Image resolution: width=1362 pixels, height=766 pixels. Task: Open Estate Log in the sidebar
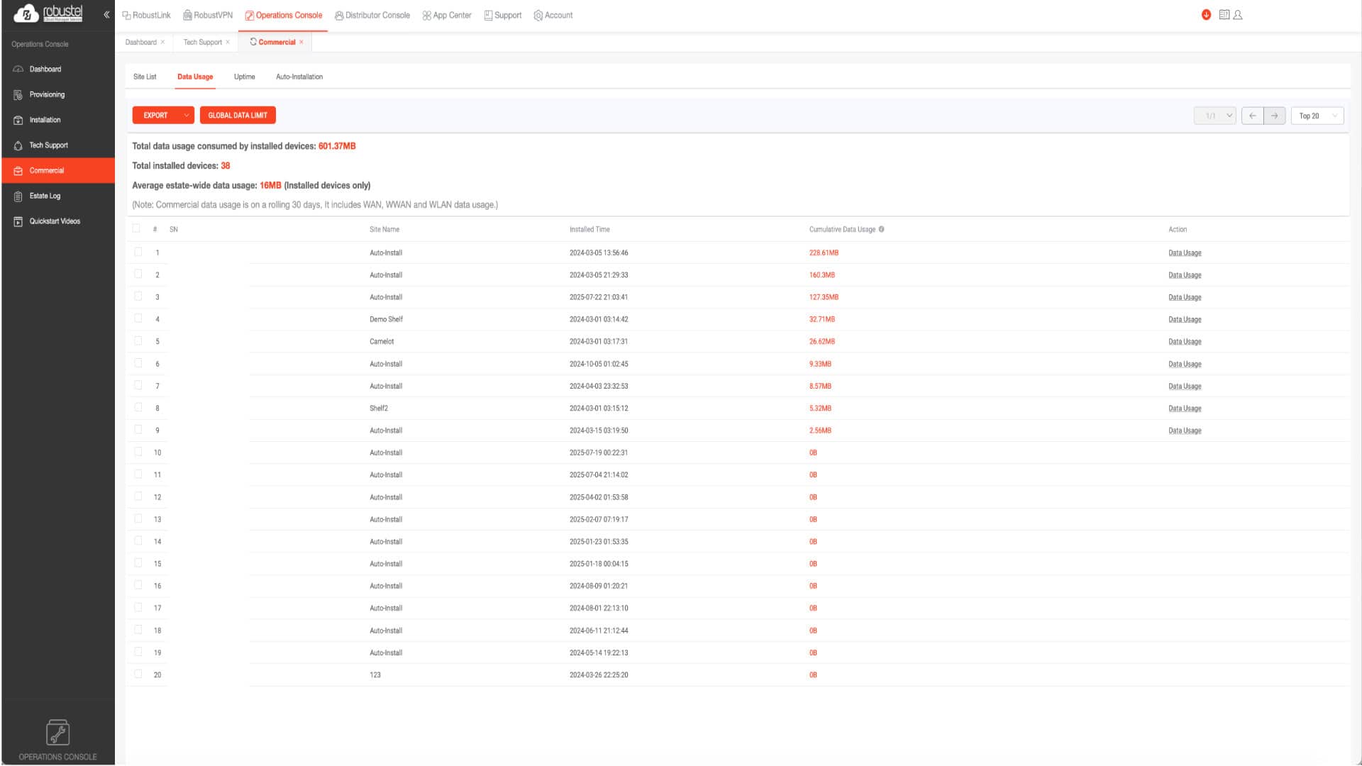click(45, 196)
